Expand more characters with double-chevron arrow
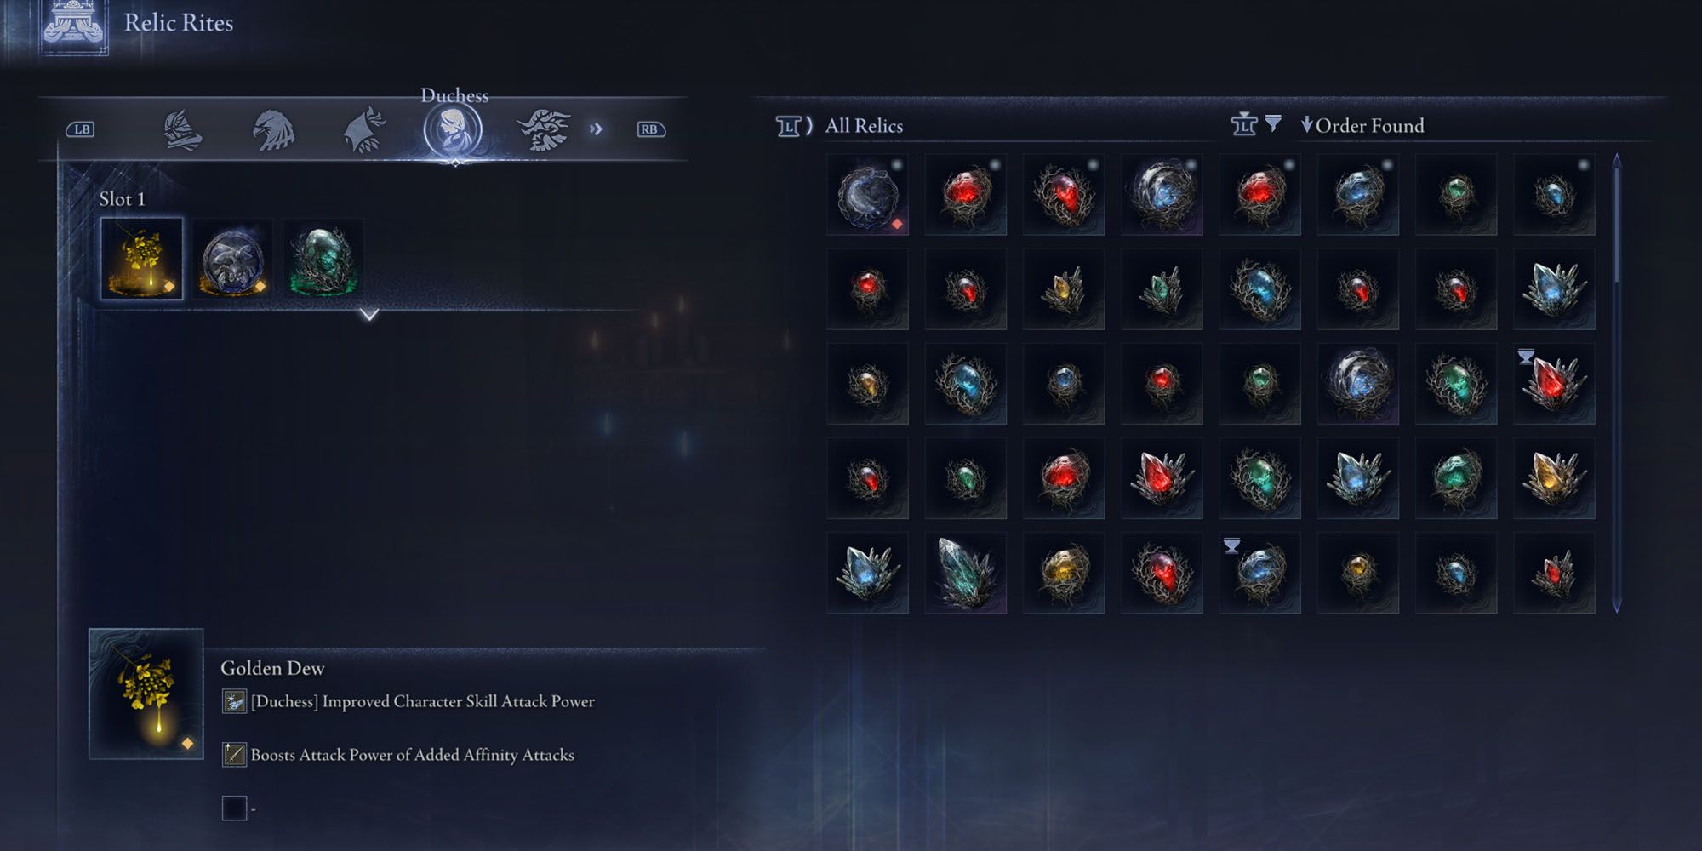Screen dimensions: 1702x851 click(596, 129)
